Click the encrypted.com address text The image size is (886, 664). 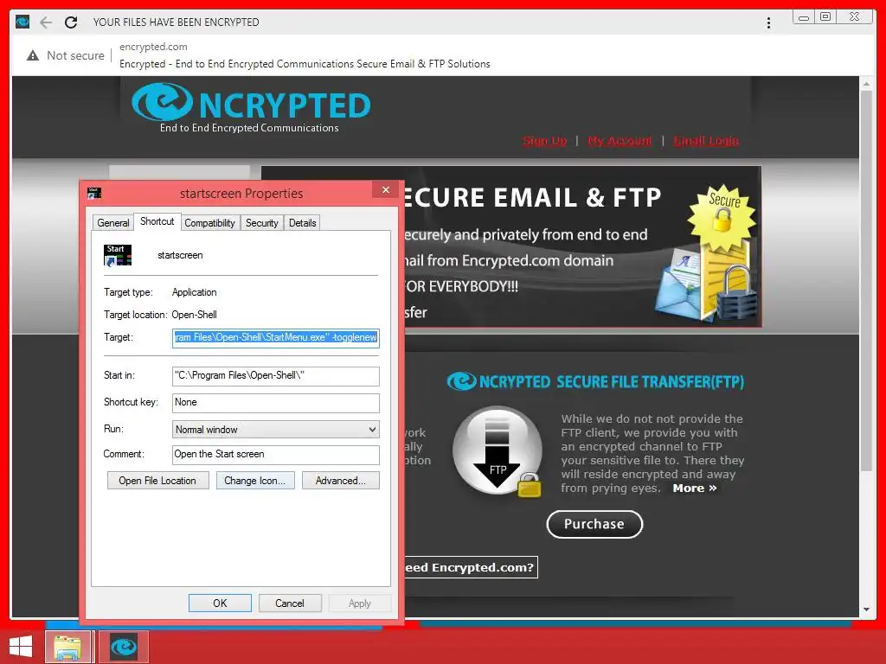pyautogui.click(x=153, y=47)
